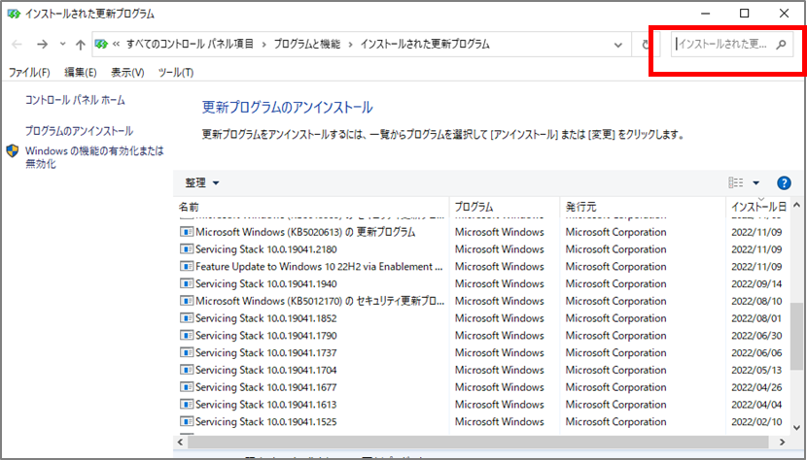This screenshot has width=807, height=460.
Task: Expand the view options dropdown arrow
Action: pos(756,183)
